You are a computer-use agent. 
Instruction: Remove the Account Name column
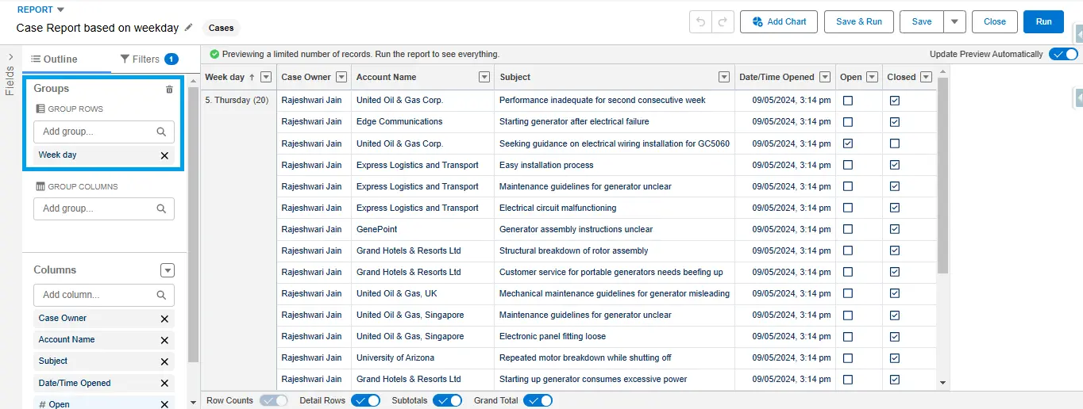click(164, 340)
